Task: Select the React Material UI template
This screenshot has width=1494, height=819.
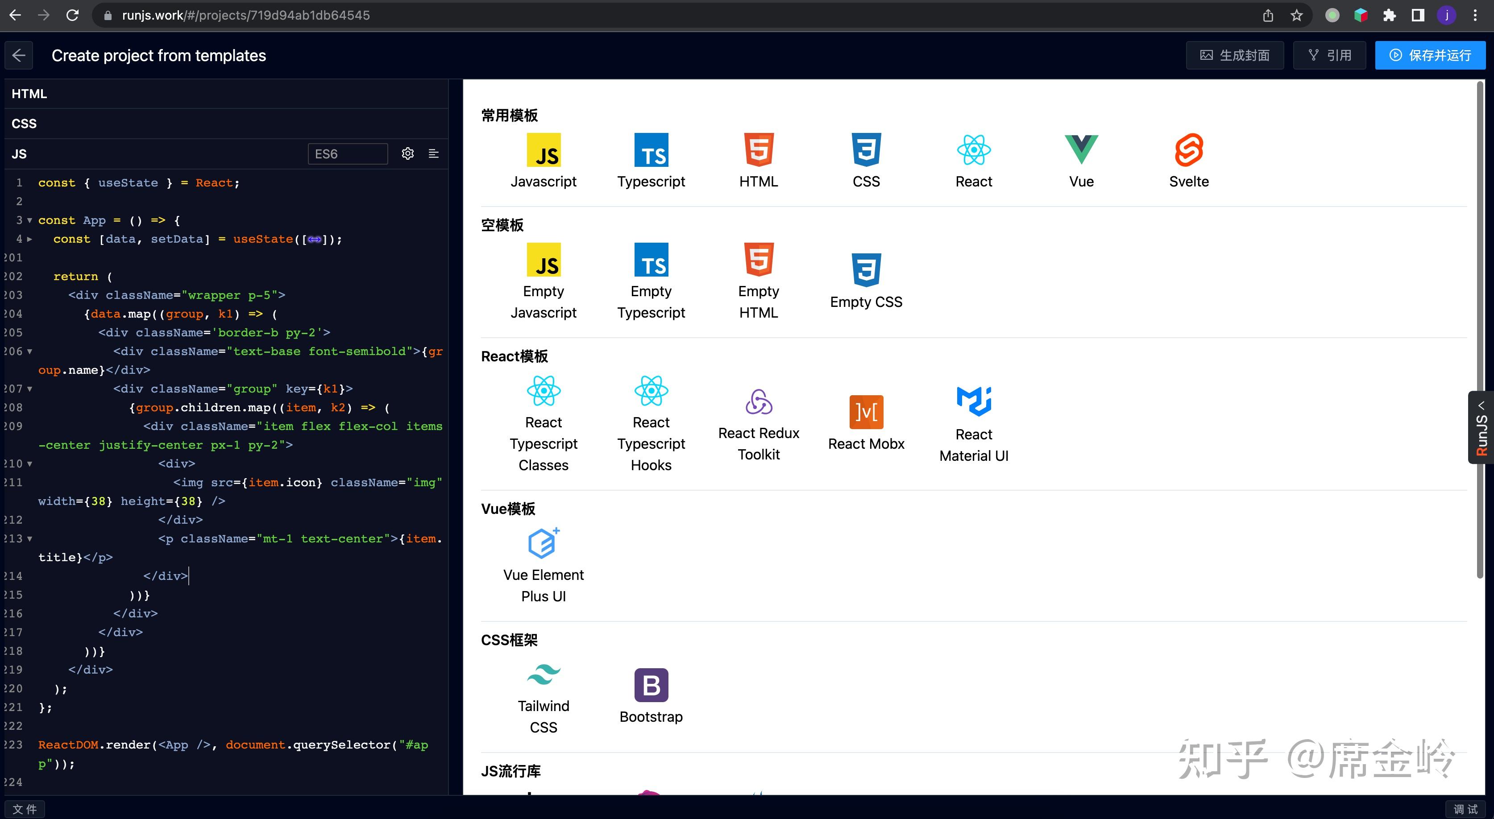Action: 973,400
